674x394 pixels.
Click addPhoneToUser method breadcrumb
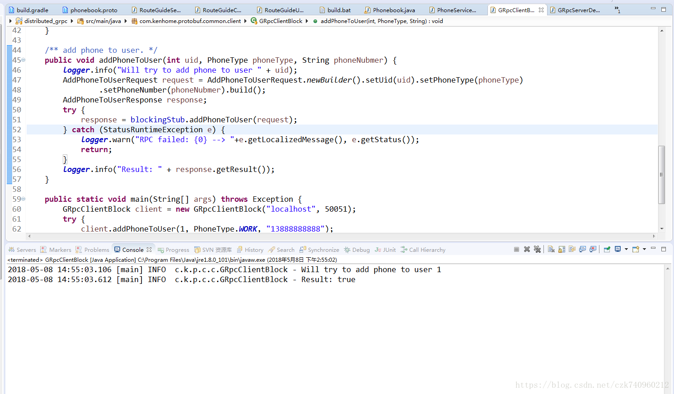[x=378, y=21]
